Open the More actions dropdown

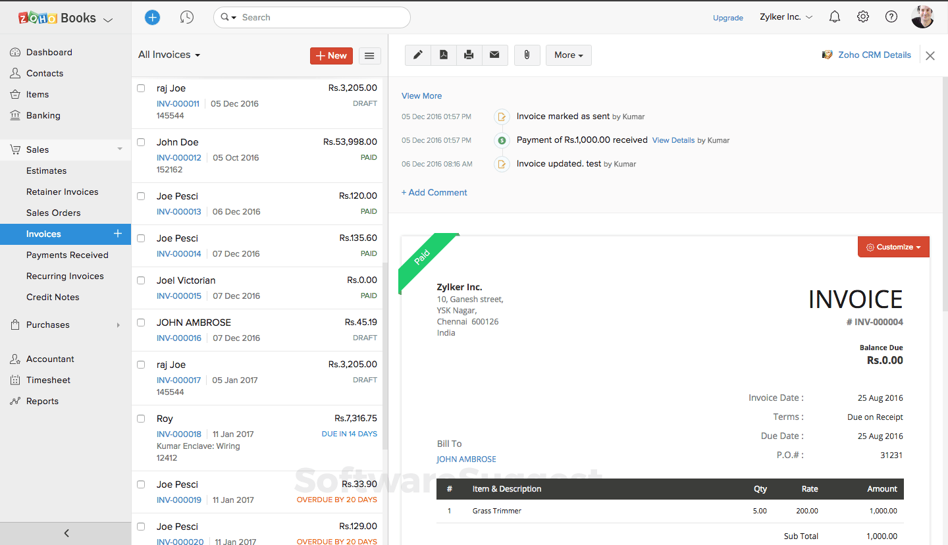tap(567, 55)
